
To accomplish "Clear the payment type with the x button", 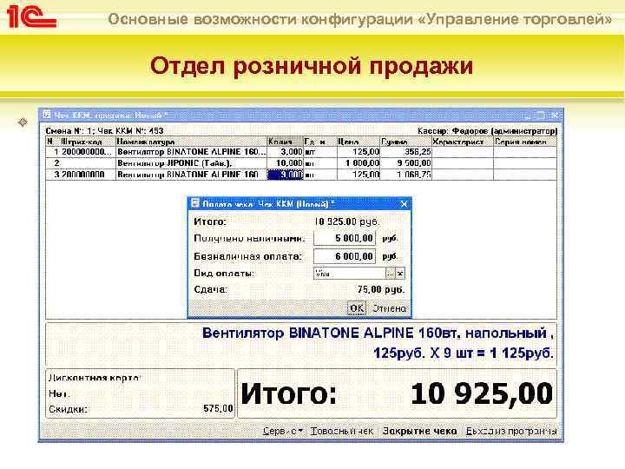I will 400,274.
